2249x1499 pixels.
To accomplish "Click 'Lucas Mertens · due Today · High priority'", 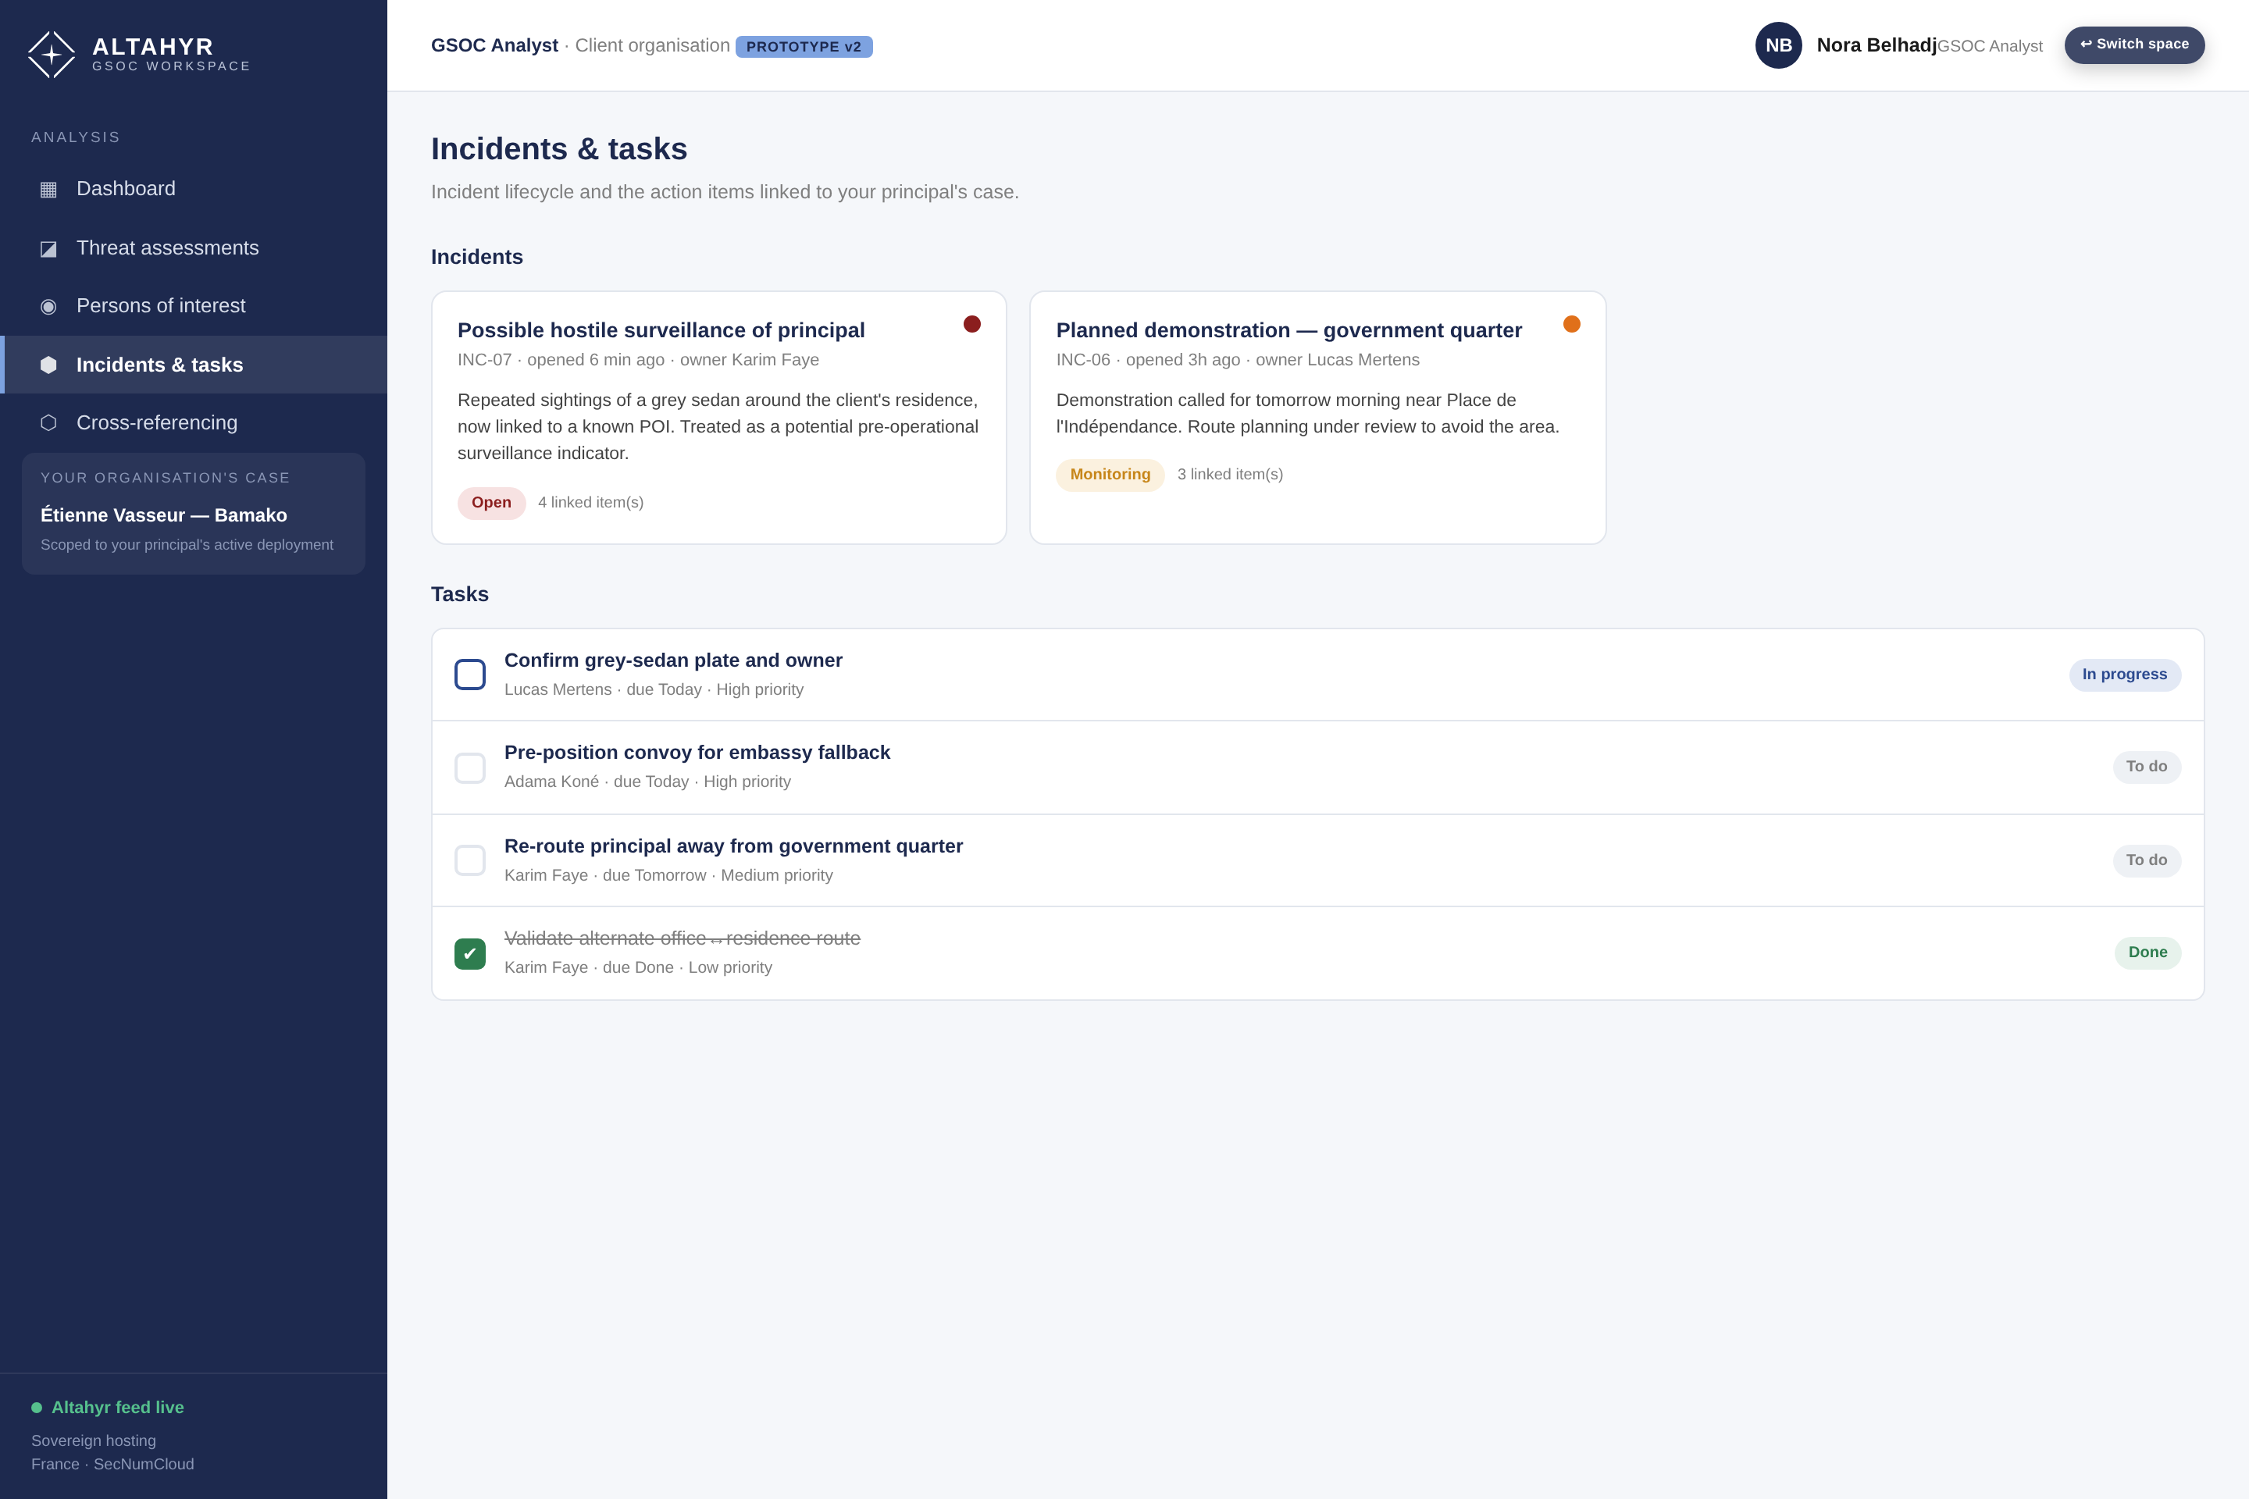I will [x=654, y=690].
